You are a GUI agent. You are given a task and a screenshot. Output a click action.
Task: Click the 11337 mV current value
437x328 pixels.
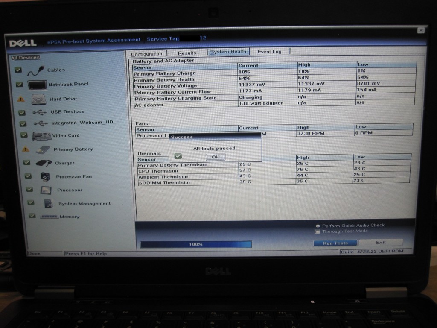252,85
